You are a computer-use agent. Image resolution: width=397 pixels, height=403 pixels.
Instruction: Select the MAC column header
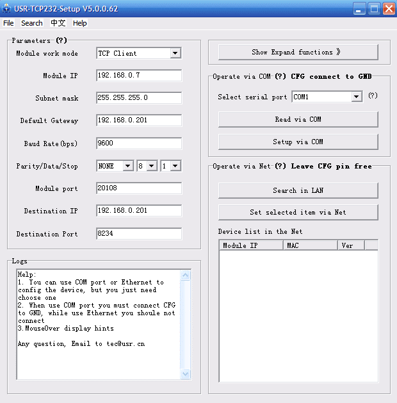tap(311, 245)
